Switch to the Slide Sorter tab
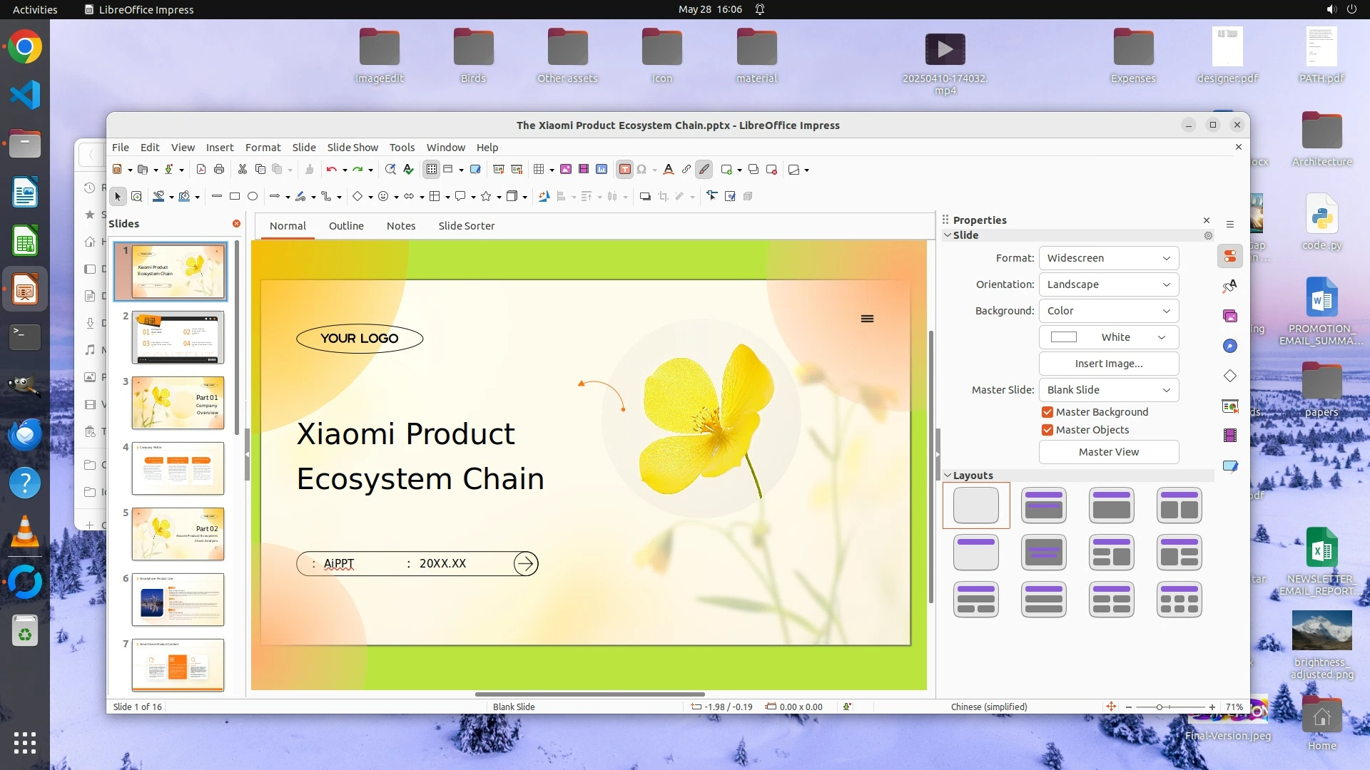1370x770 pixels. 466,226
